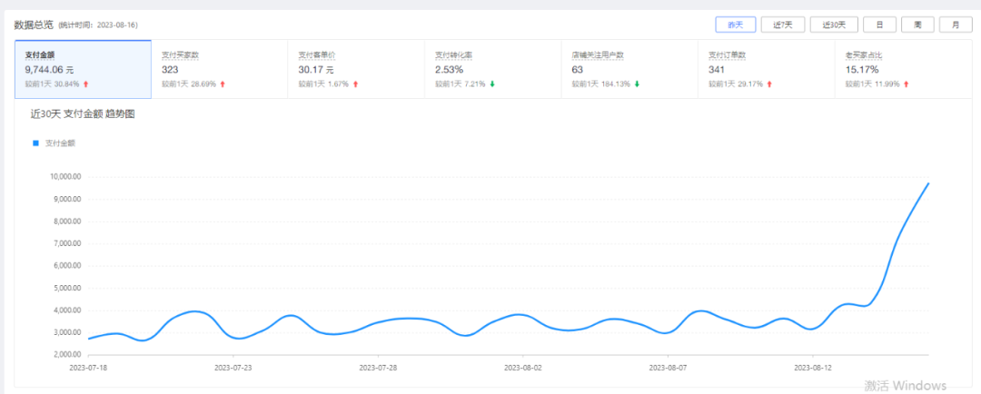
Task: Open the 支付金额 metric card
Action: [x=83, y=69]
